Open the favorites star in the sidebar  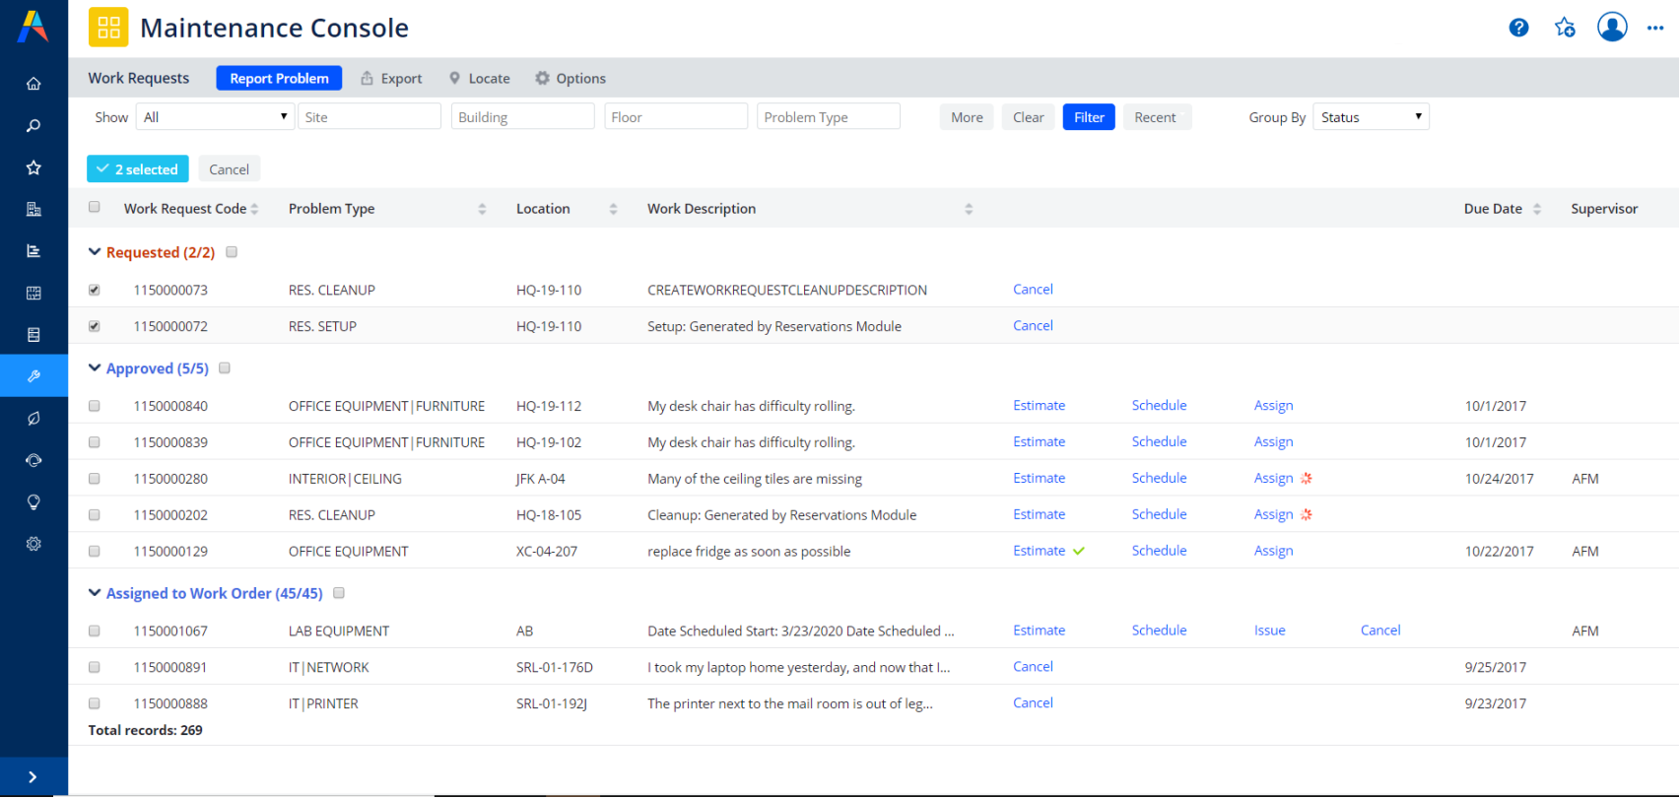[34, 167]
